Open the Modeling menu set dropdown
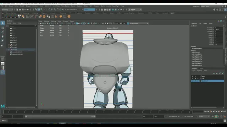This screenshot has width=227, height=127. click(x=7, y=10)
